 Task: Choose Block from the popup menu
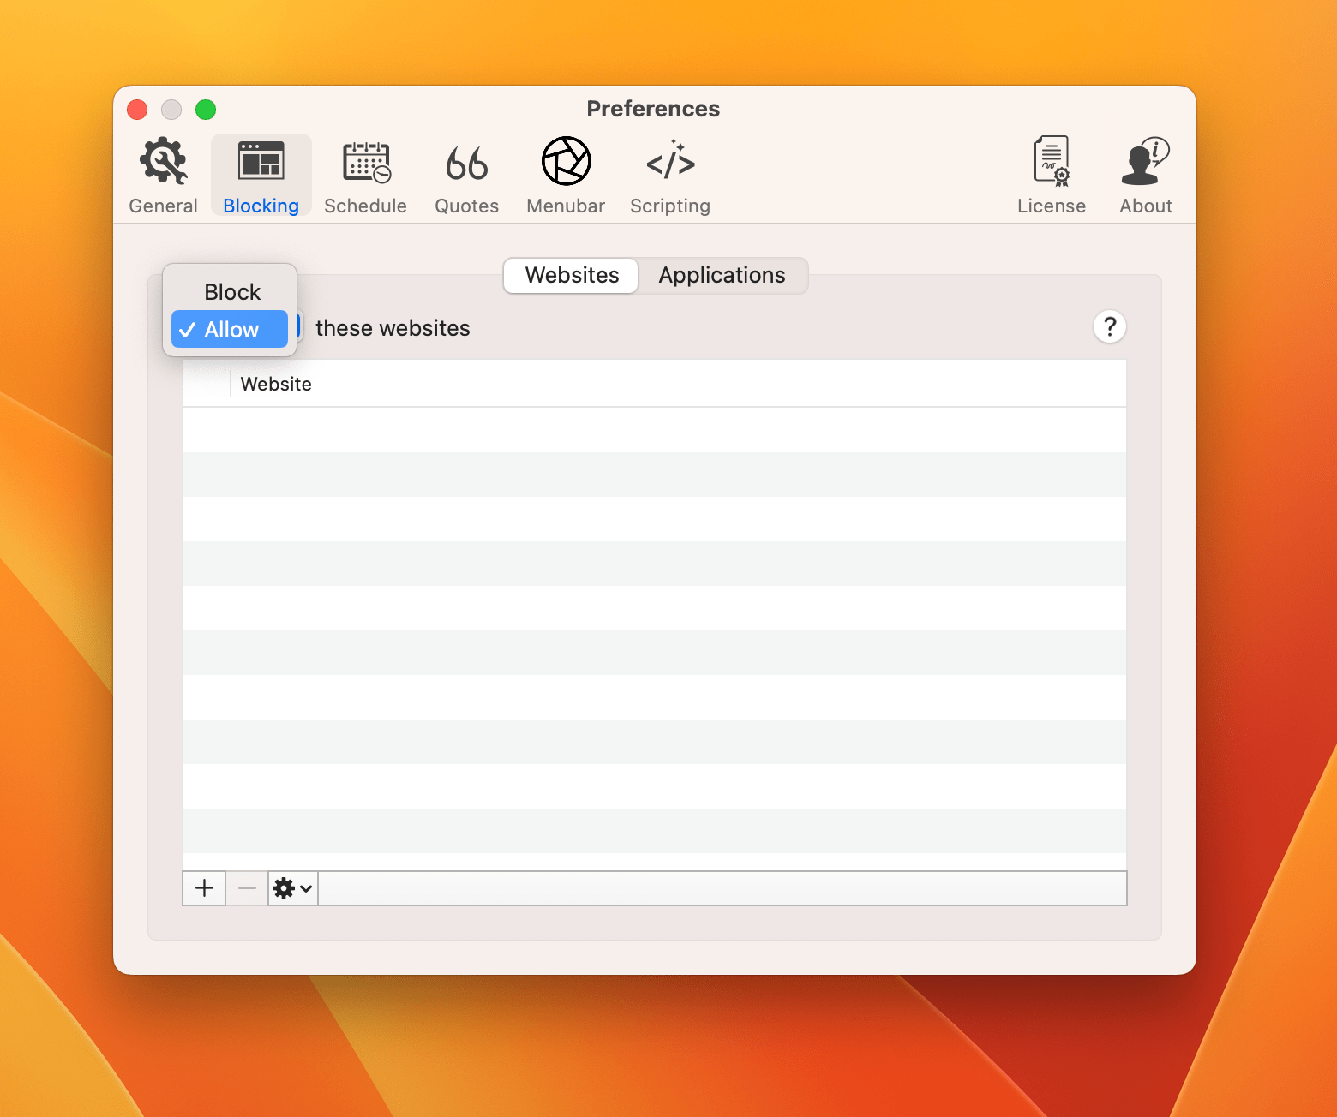(230, 292)
